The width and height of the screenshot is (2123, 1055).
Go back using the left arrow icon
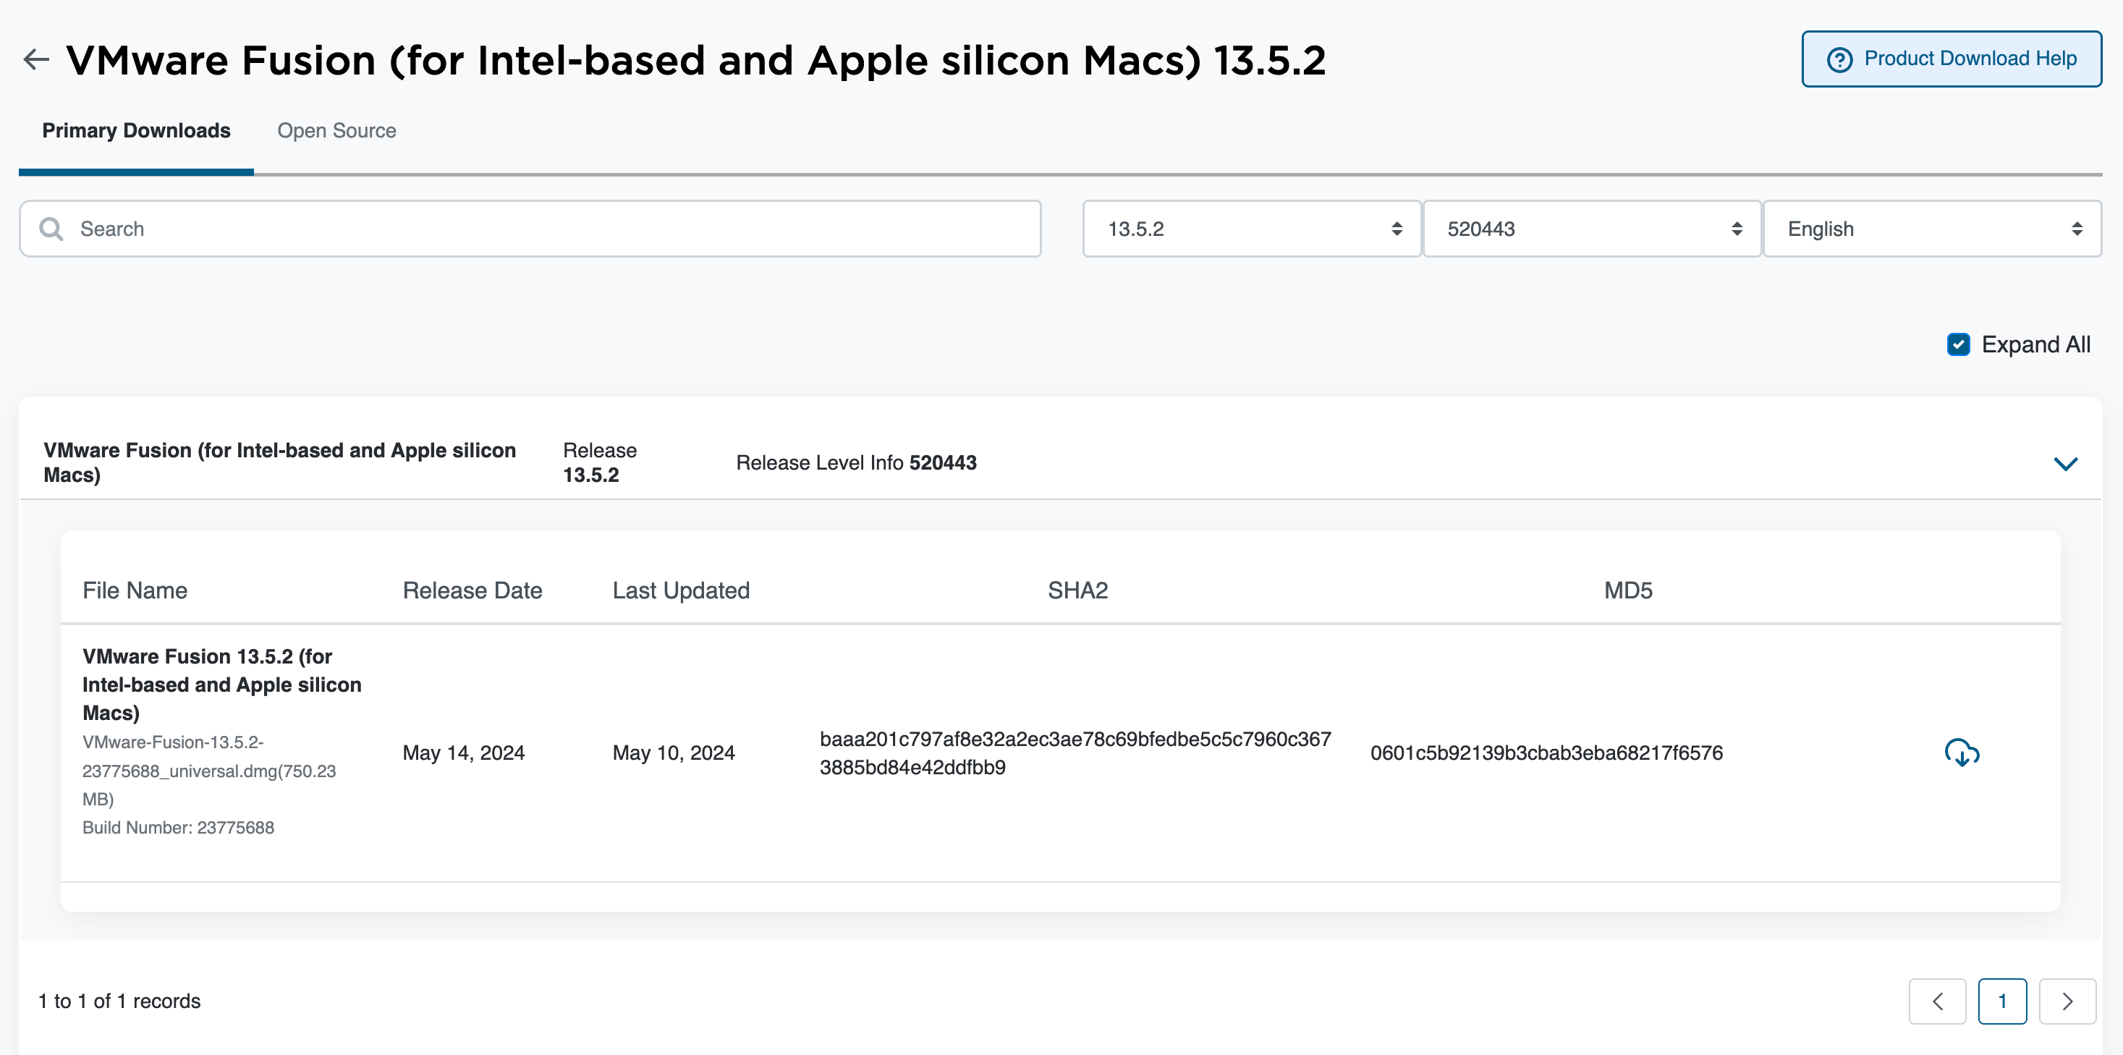tap(36, 59)
